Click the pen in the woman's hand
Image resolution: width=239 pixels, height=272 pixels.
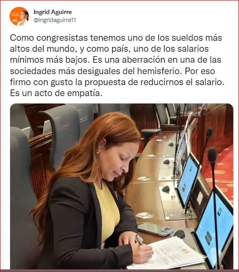[140, 240]
